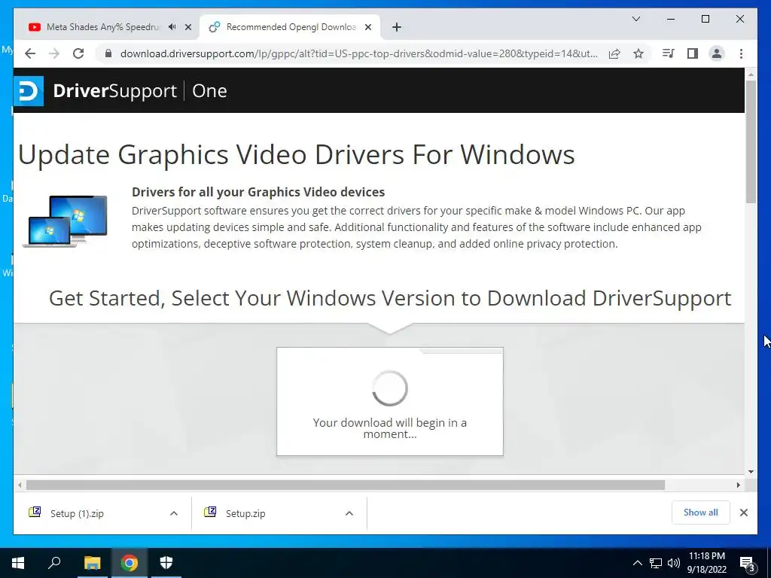Select the Recommended Opengl Download tab
Screen dimensions: 771x578
point(290,27)
